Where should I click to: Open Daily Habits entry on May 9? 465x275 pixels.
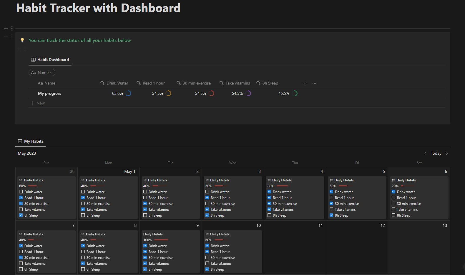[x=153, y=234]
